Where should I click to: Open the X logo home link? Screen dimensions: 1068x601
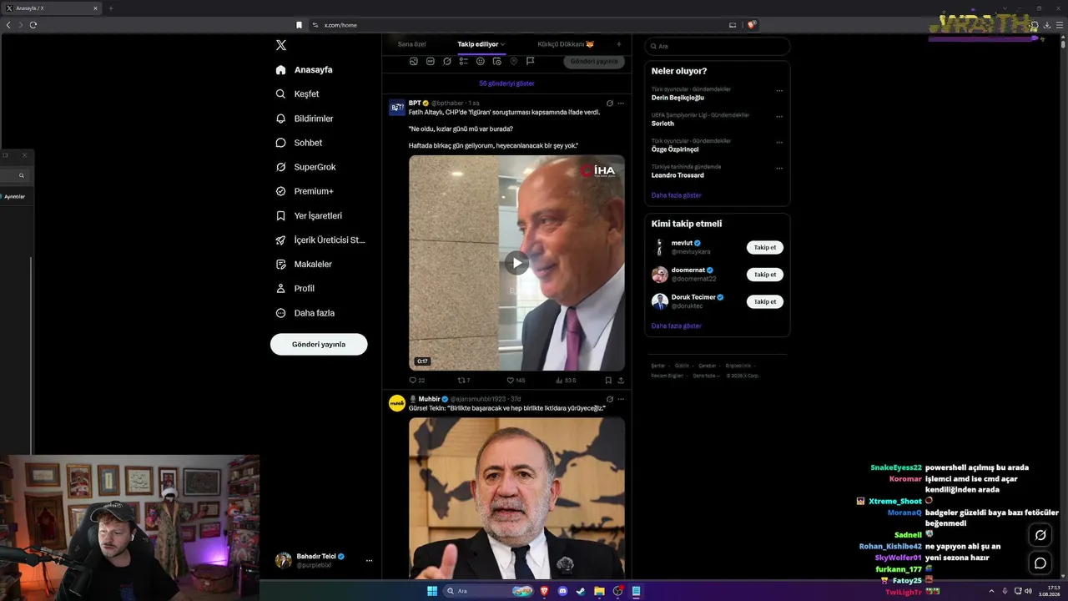(x=281, y=46)
